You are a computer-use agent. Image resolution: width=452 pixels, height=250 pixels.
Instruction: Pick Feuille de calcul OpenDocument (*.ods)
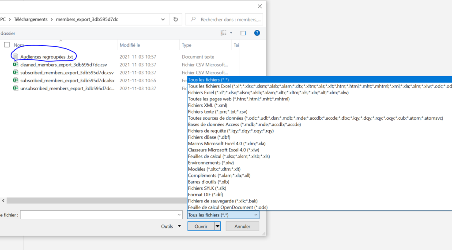pyautogui.click(x=227, y=207)
